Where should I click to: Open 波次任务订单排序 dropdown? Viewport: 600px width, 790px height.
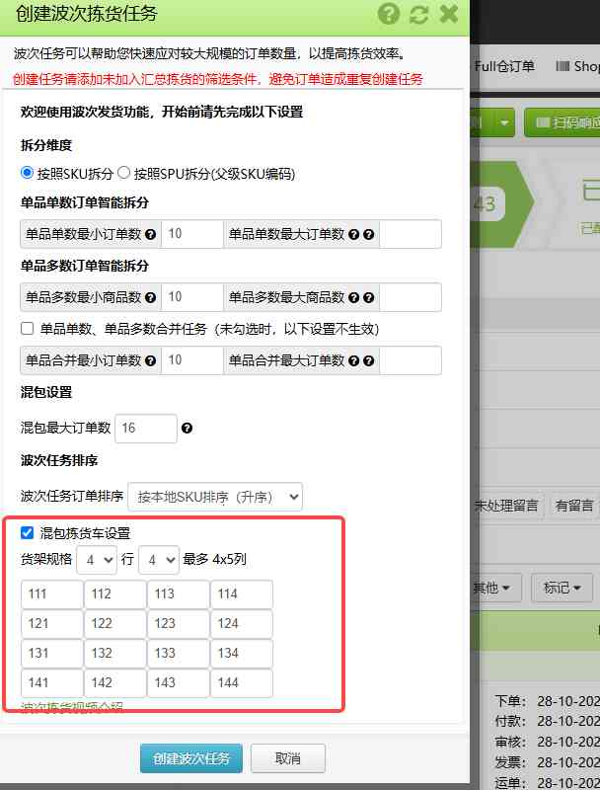[215, 497]
